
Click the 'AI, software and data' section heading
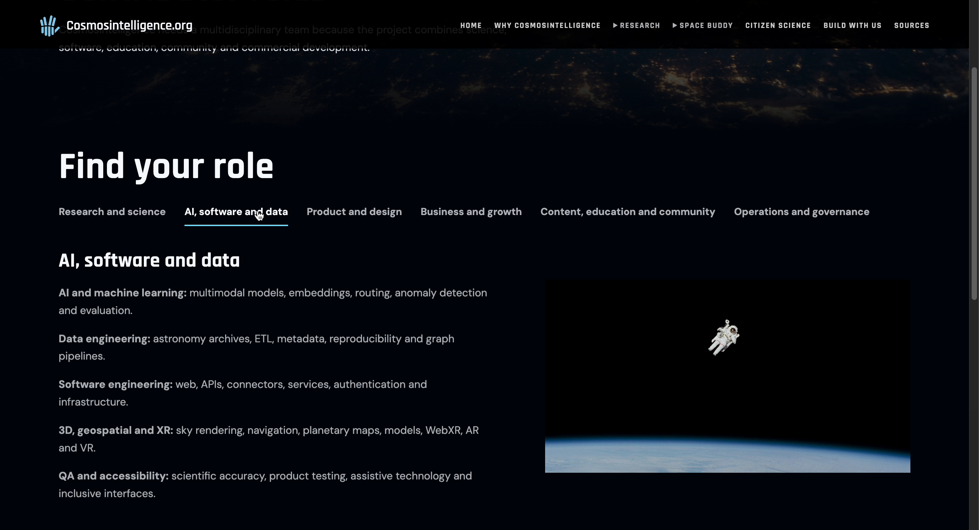(149, 260)
